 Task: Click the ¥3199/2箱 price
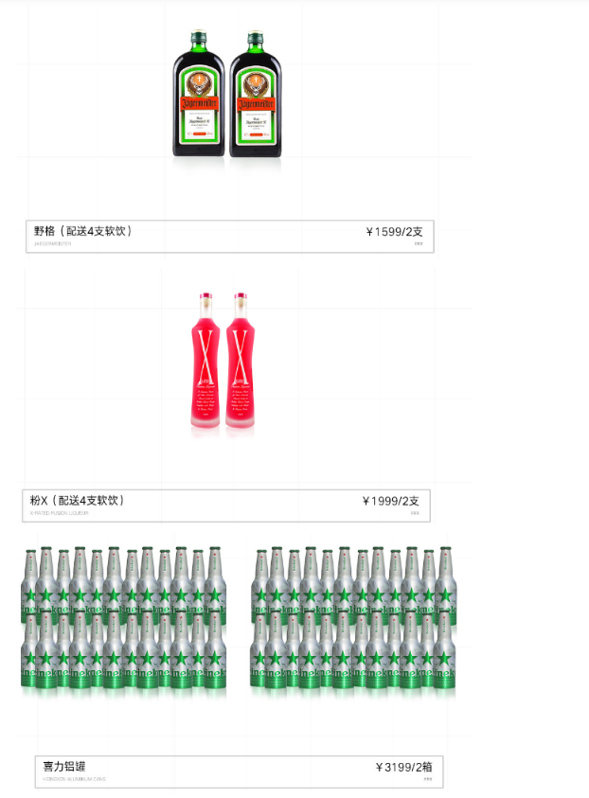click(x=403, y=767)
